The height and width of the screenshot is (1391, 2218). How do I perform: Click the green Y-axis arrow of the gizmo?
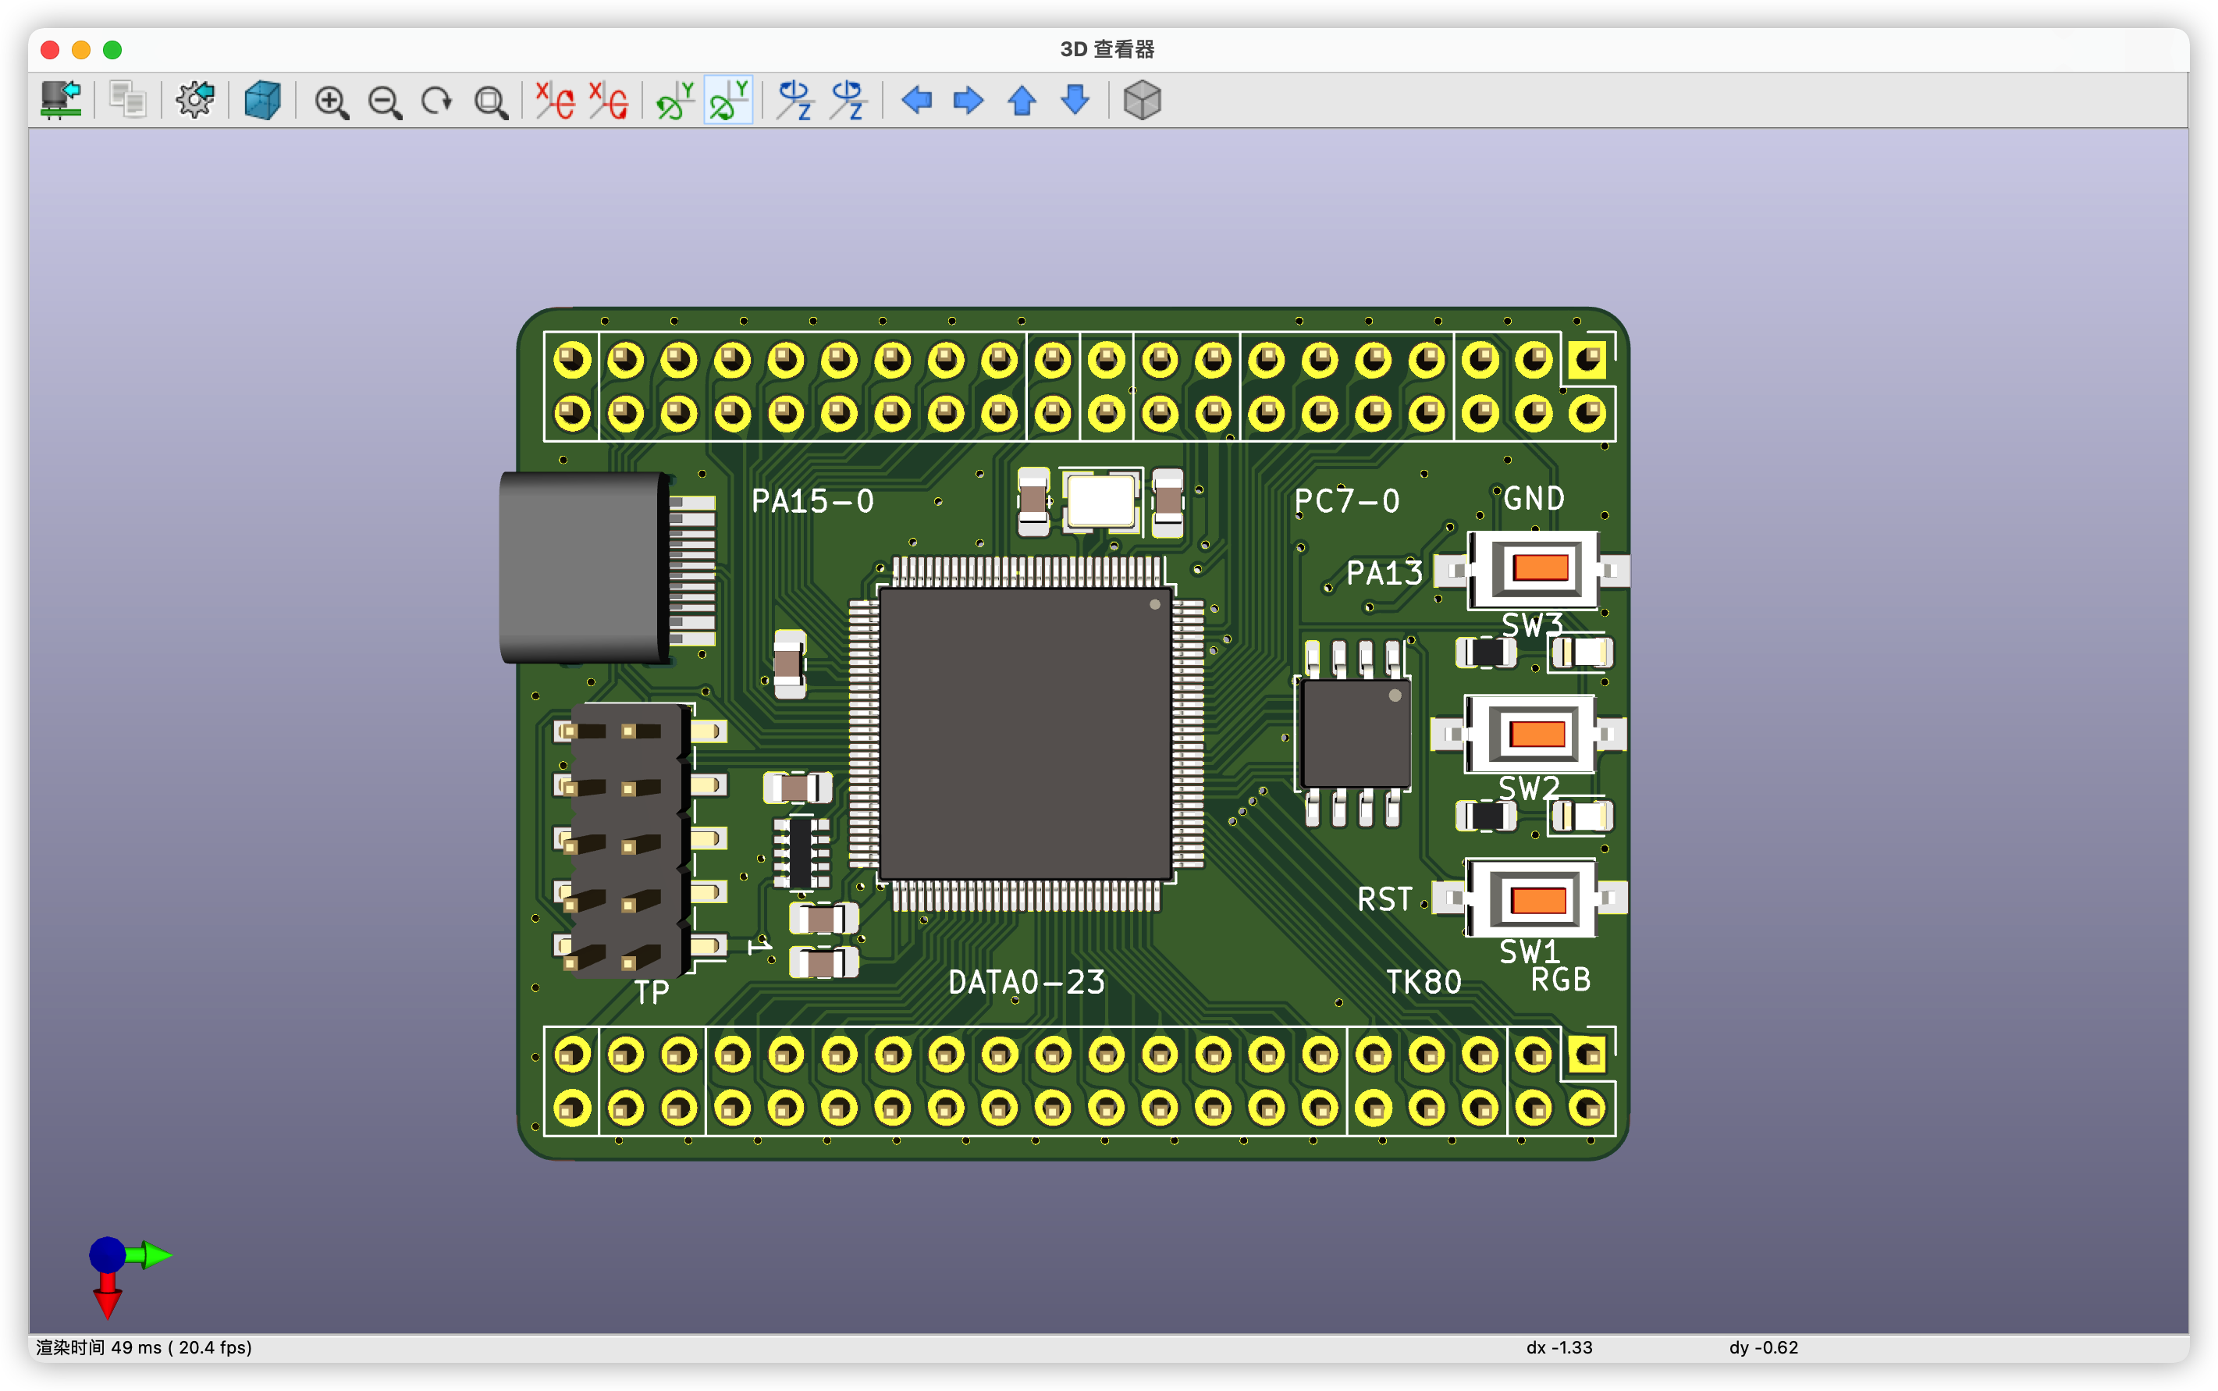click(x=153, y=1255)
